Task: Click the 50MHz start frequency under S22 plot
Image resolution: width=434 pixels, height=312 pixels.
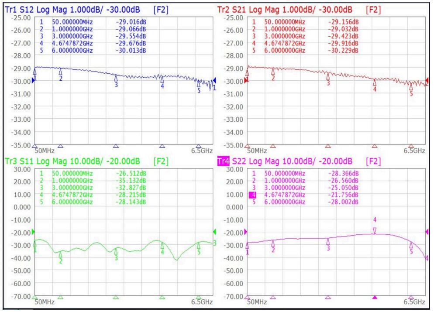Action: tap(257, 302)
